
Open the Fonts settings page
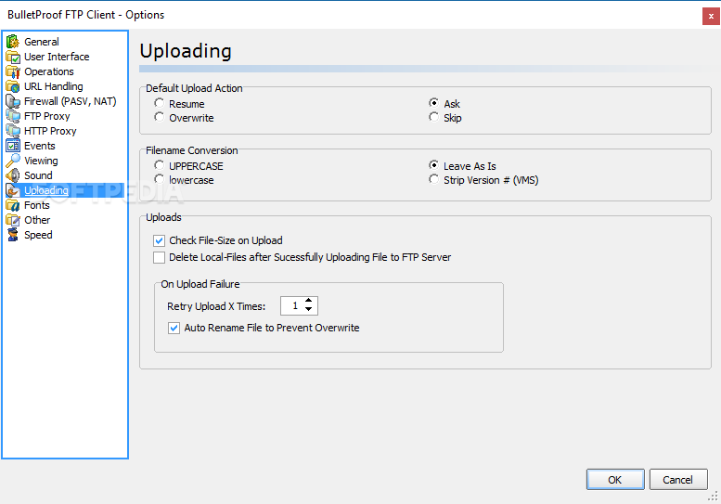click(37, 205)
